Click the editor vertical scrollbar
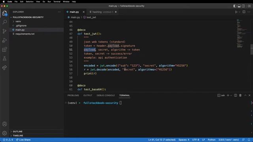This screenshot has height=142, width=253. pyautogui.click(x=251, y=50)
